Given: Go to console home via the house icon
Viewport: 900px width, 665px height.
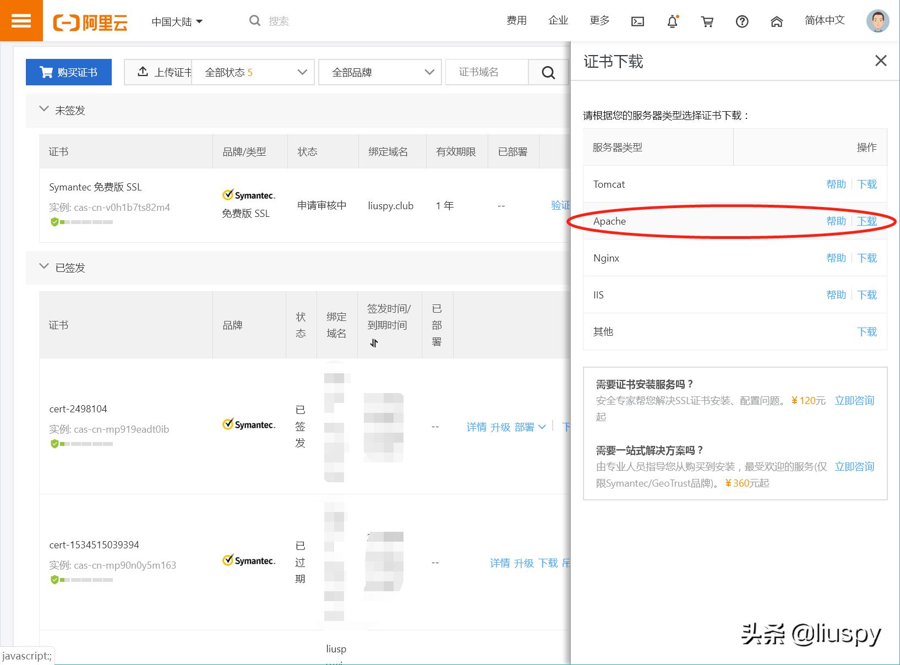Looking at the screenshot, I should click(x=777, y=21).
